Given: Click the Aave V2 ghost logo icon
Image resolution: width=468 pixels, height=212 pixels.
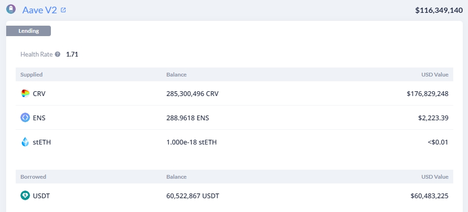Looking at the screenshot, I should coord(11,9).
